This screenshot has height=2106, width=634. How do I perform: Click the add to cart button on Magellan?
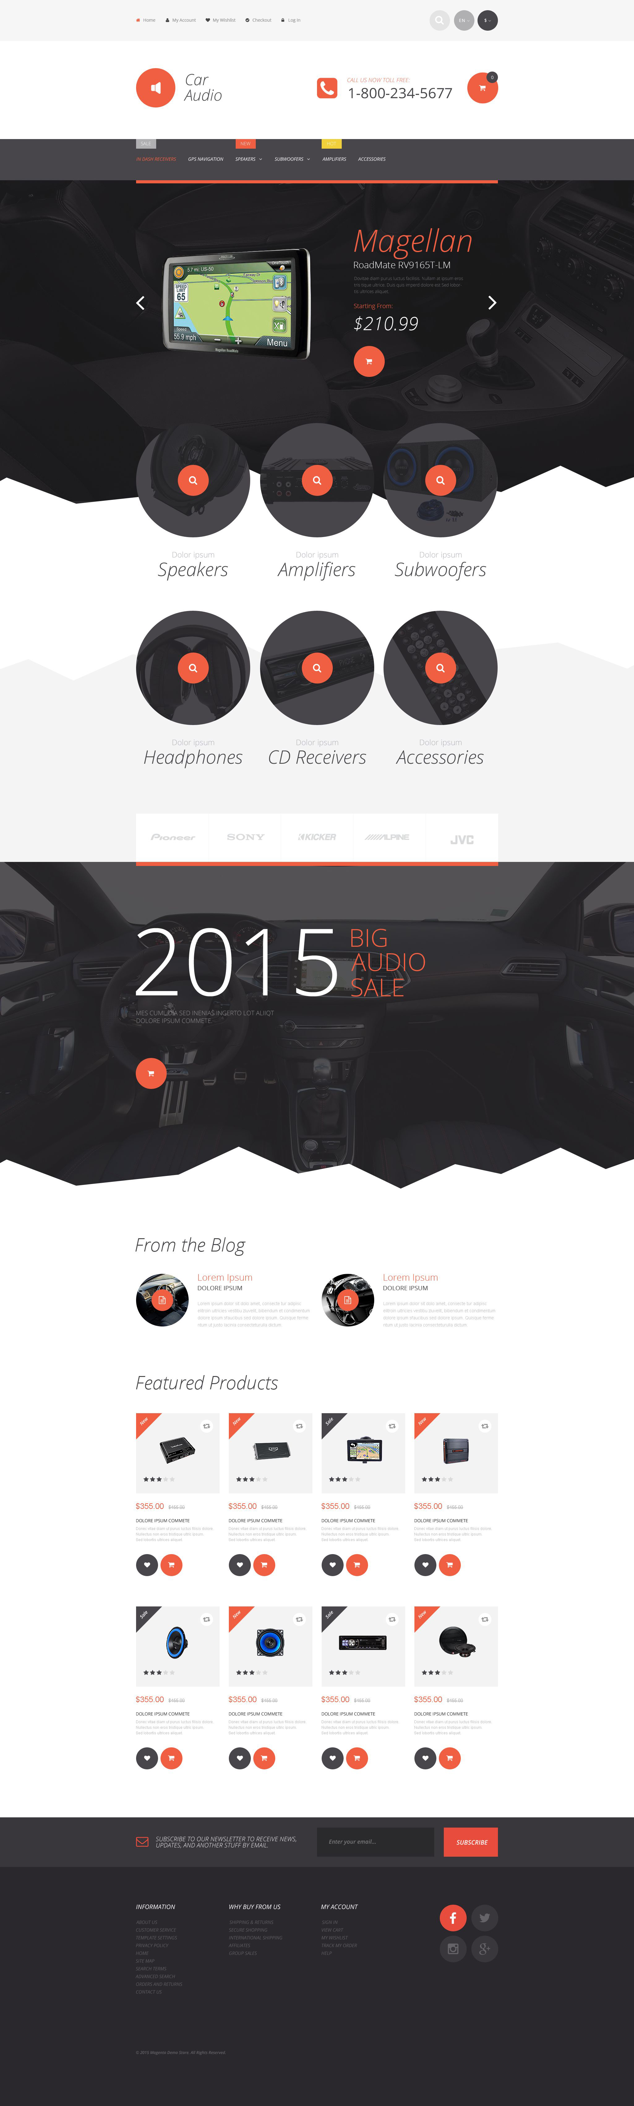click(x=369, y=360)
